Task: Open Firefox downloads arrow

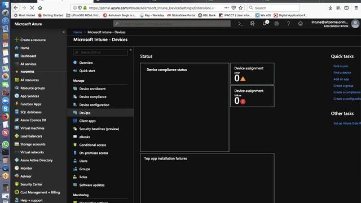Action: (330, 8)
